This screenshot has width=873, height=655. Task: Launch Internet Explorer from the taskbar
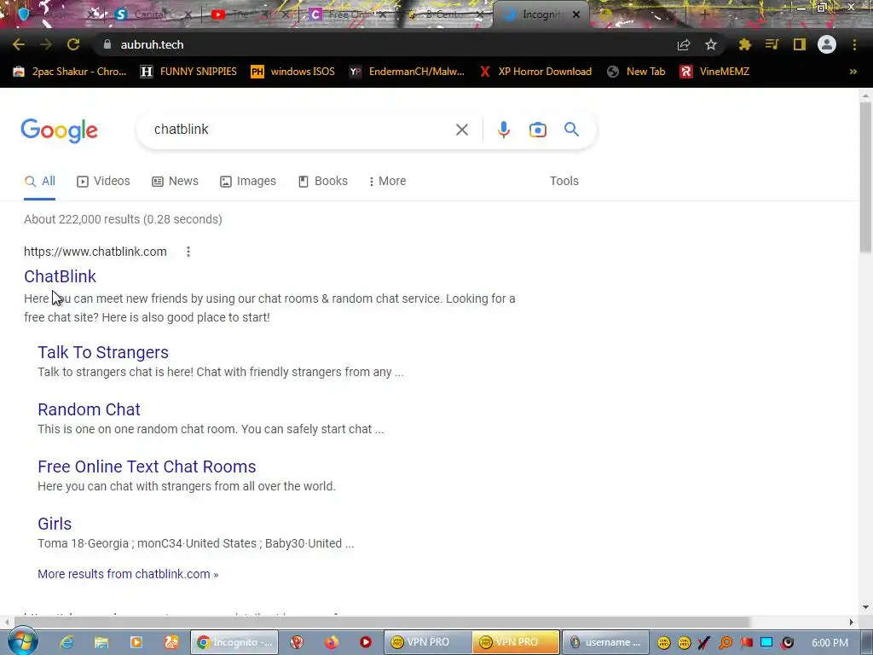coord(66,642)
